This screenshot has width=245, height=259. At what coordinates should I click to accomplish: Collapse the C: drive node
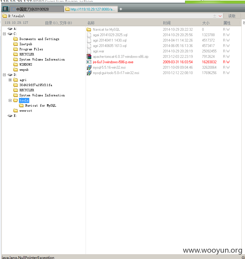5,34
